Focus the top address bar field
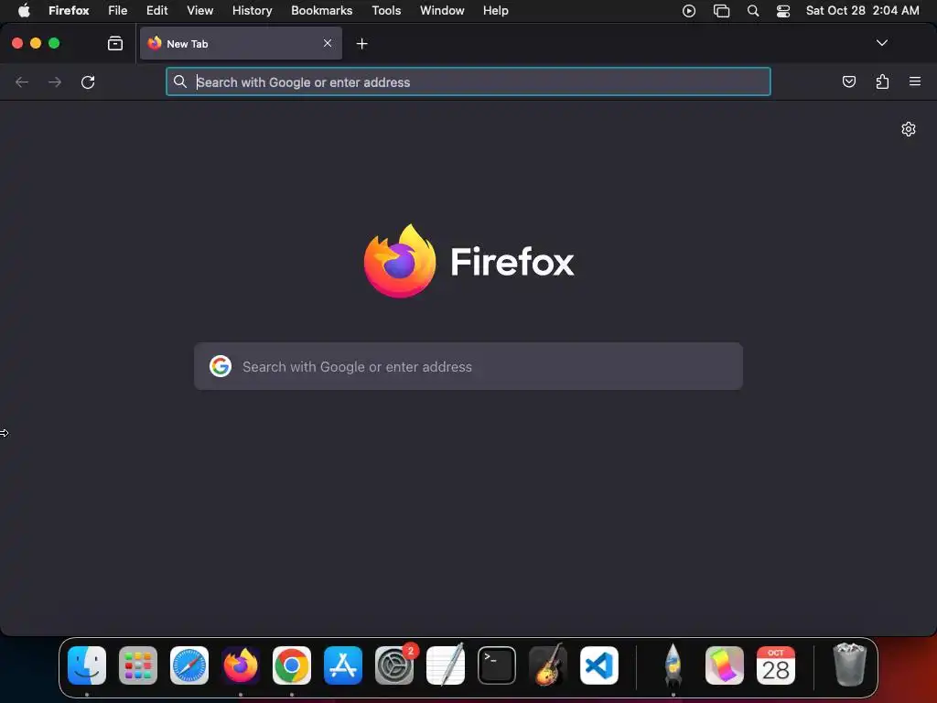The width and height of the screenshot is (937, 703). click(468, 81)
